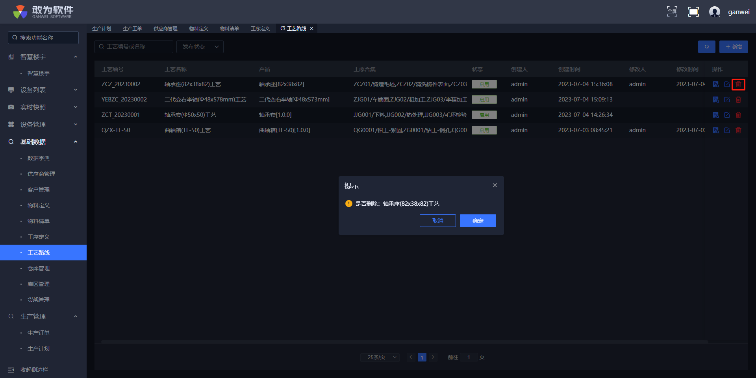Toggle 启用 status tag for QZX-TL-50
Screen dimensions: 756x378
[484, 130]
